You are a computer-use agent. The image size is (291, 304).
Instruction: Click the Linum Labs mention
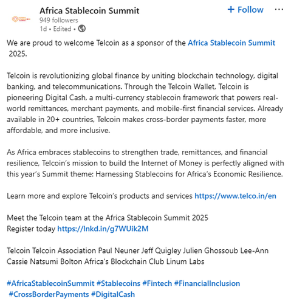185,261
